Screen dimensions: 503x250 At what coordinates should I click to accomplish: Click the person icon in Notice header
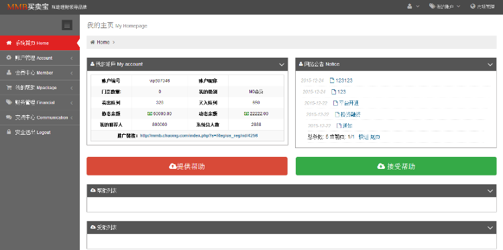tap(301, 64)
